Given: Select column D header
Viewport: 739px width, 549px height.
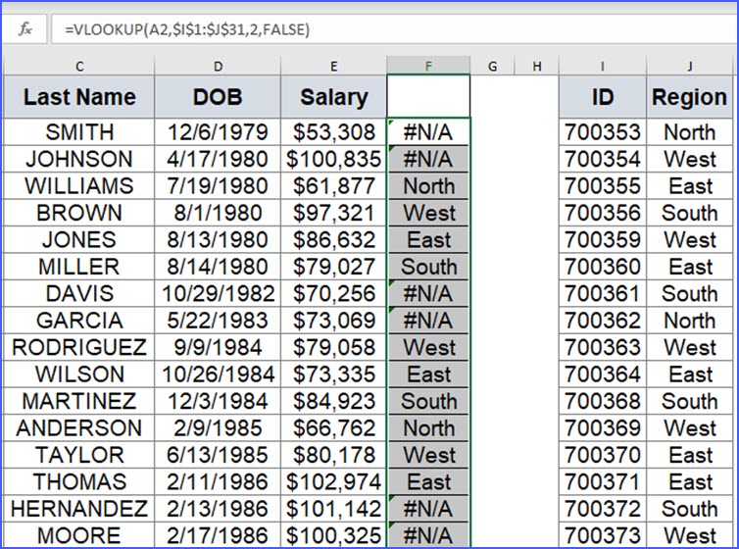Looking at the screenshot, I should click(x=218, y=66).
